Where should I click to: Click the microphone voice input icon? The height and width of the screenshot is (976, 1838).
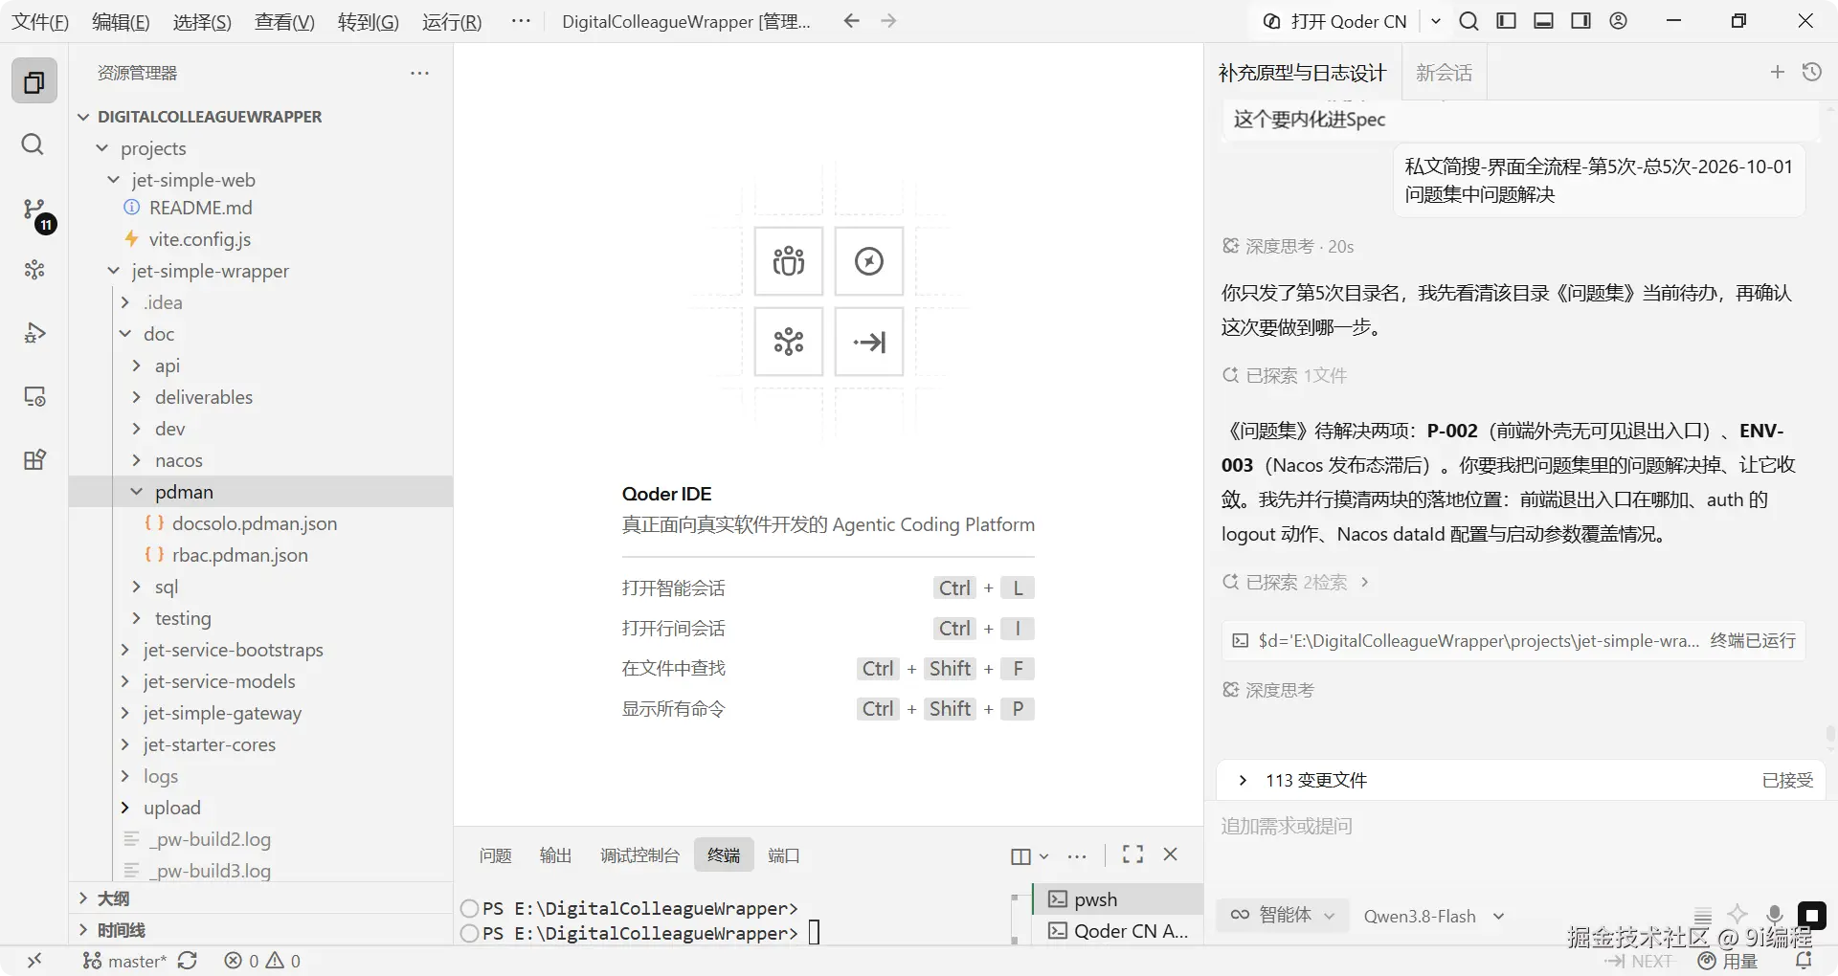pos(1775,915)
